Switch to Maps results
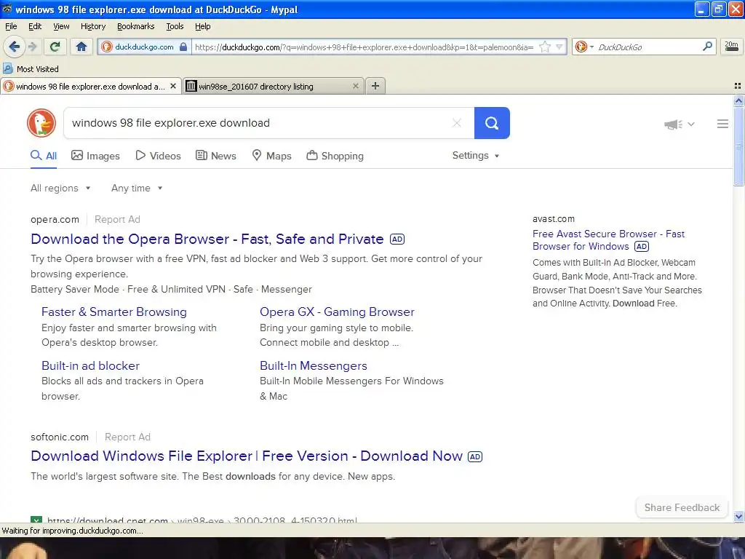 271,156
